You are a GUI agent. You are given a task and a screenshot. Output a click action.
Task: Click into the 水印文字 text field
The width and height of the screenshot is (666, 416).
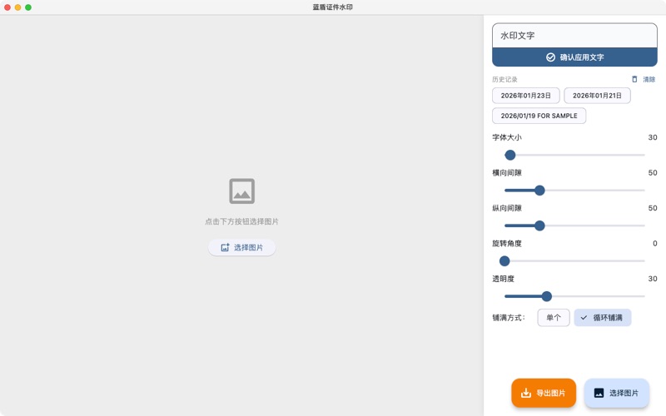point(574,36)
